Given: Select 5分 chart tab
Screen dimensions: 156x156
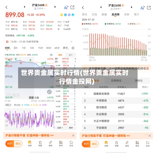Looking at the screenshot, I should tap(32, 48).
